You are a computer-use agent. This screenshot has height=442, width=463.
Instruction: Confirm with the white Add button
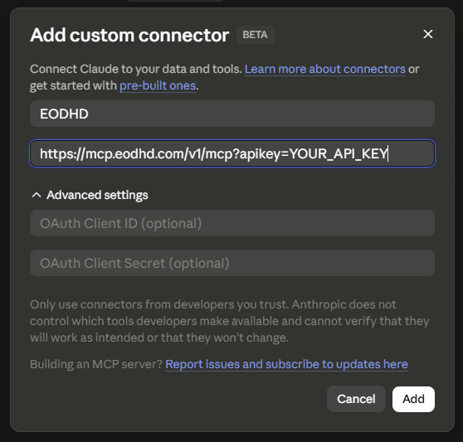click(x=413, y=399)
